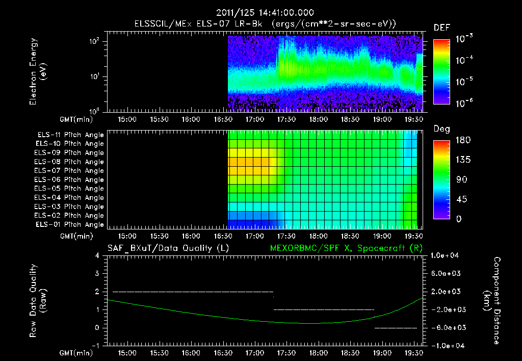This screenshot has height=361, width=522.
Task: Select the Raw Data Quality (Raw) axis label
Action: (38, 301)
